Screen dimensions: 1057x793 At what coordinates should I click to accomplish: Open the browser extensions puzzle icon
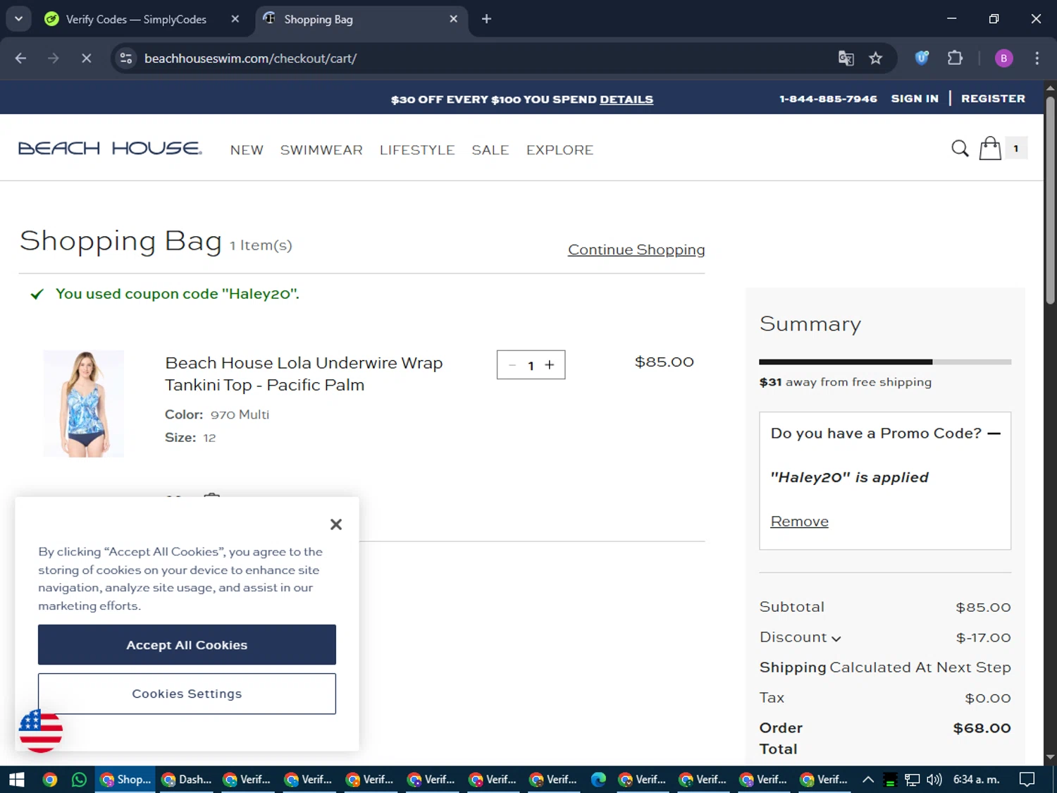[955, 58]
